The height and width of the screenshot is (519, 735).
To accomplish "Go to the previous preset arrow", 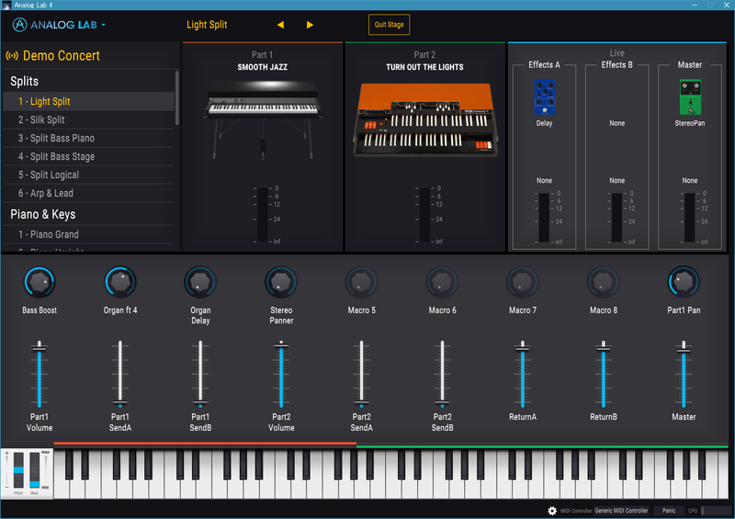I will point(281,25).
